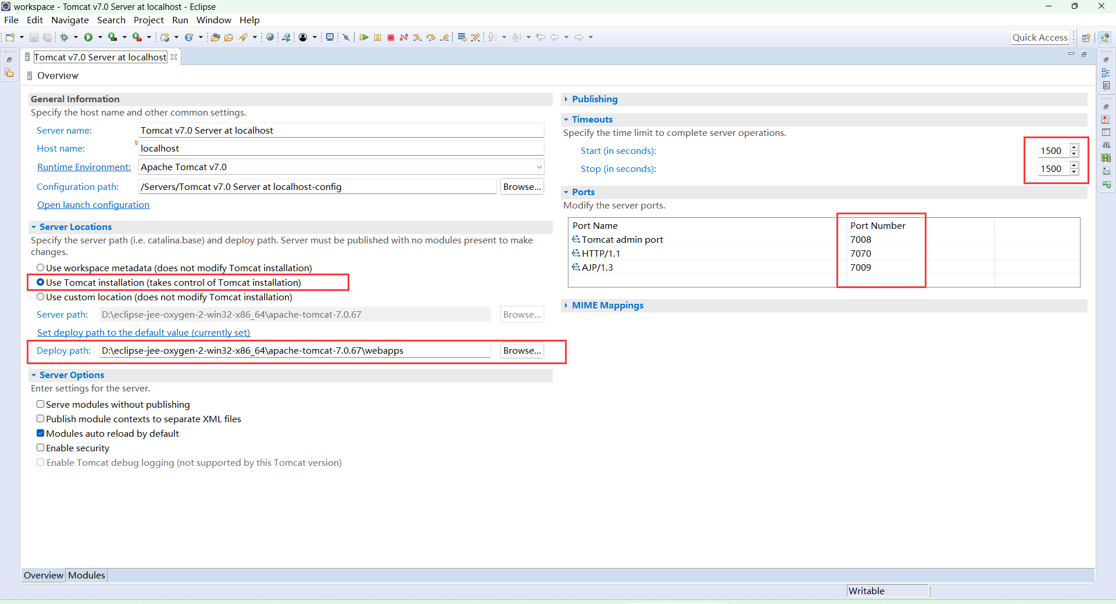Click the Open Perspective icon

coord(1086,38)
